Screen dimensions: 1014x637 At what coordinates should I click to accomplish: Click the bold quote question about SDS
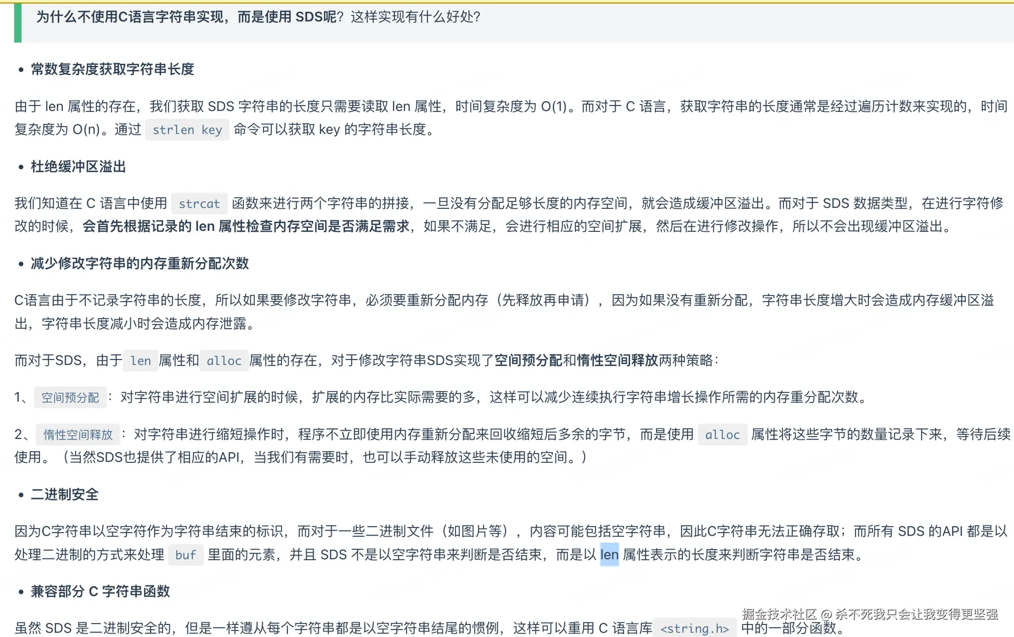(x=186, y=17)
